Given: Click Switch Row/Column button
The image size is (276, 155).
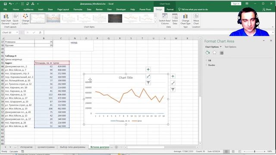Looking at the screenshot, I should click(x=165, y=19).
